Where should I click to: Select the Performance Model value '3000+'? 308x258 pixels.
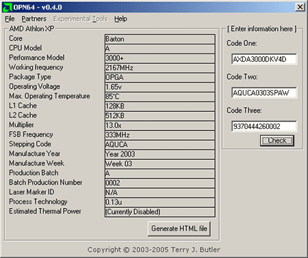160,58
